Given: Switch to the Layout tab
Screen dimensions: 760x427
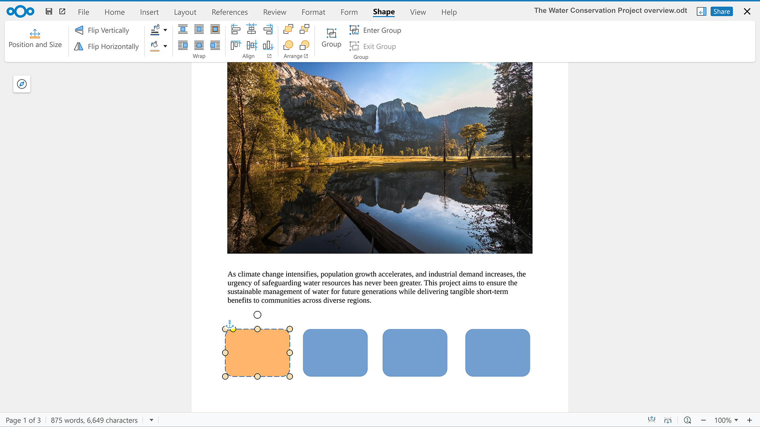Looking at the screenshot, I should (185, 12).
